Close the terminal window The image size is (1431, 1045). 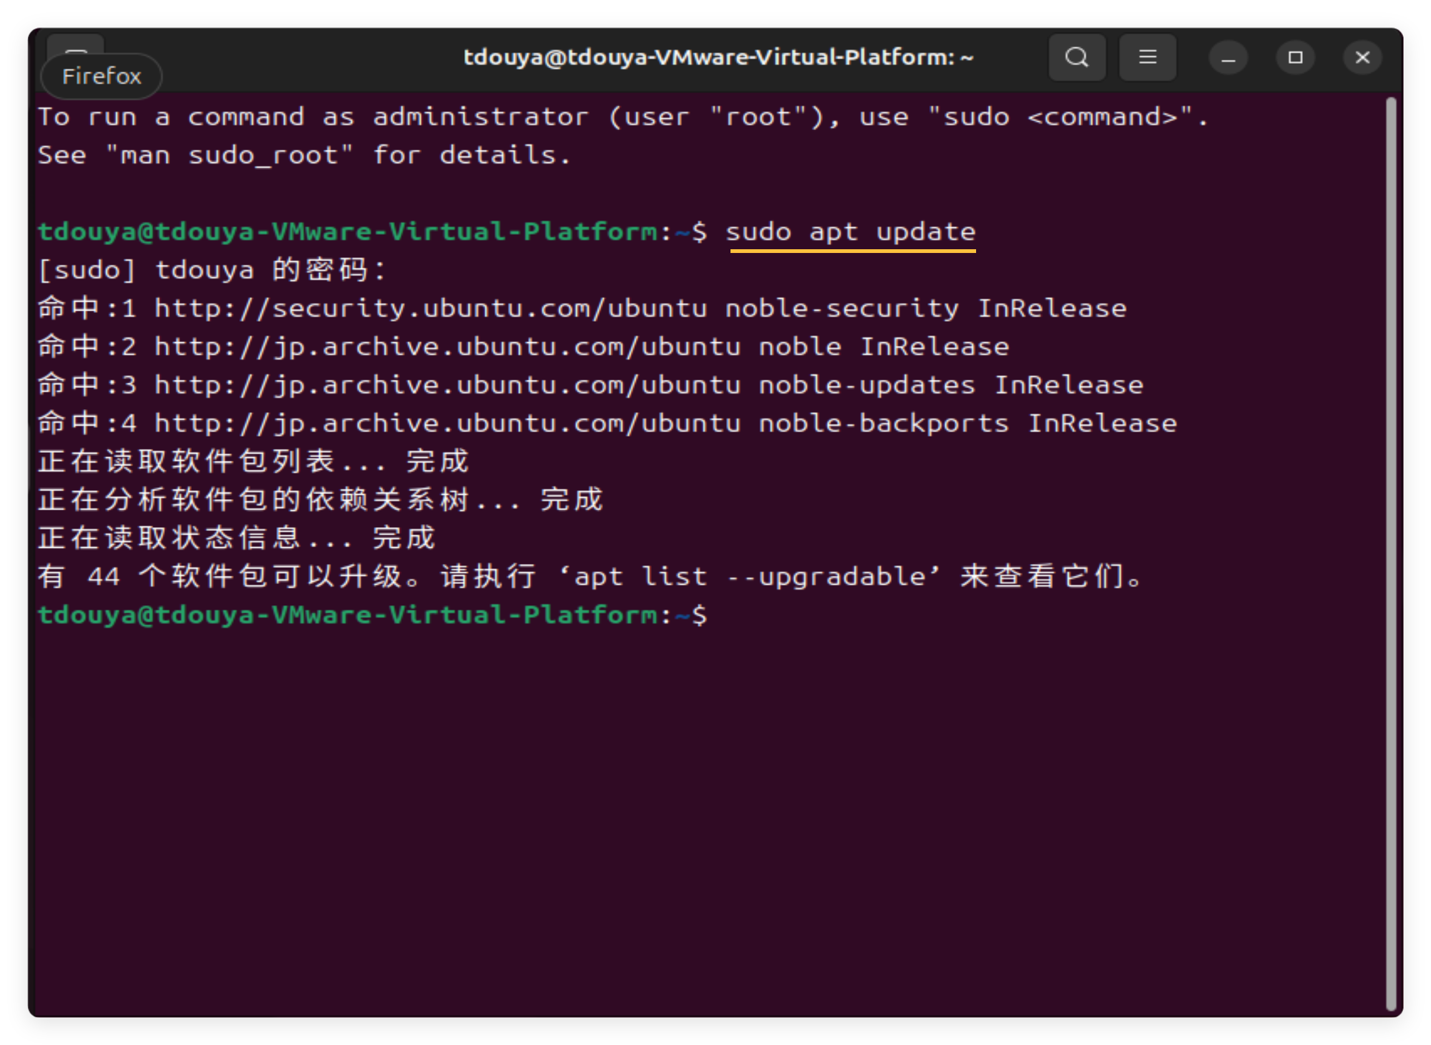coord(1362,58)
